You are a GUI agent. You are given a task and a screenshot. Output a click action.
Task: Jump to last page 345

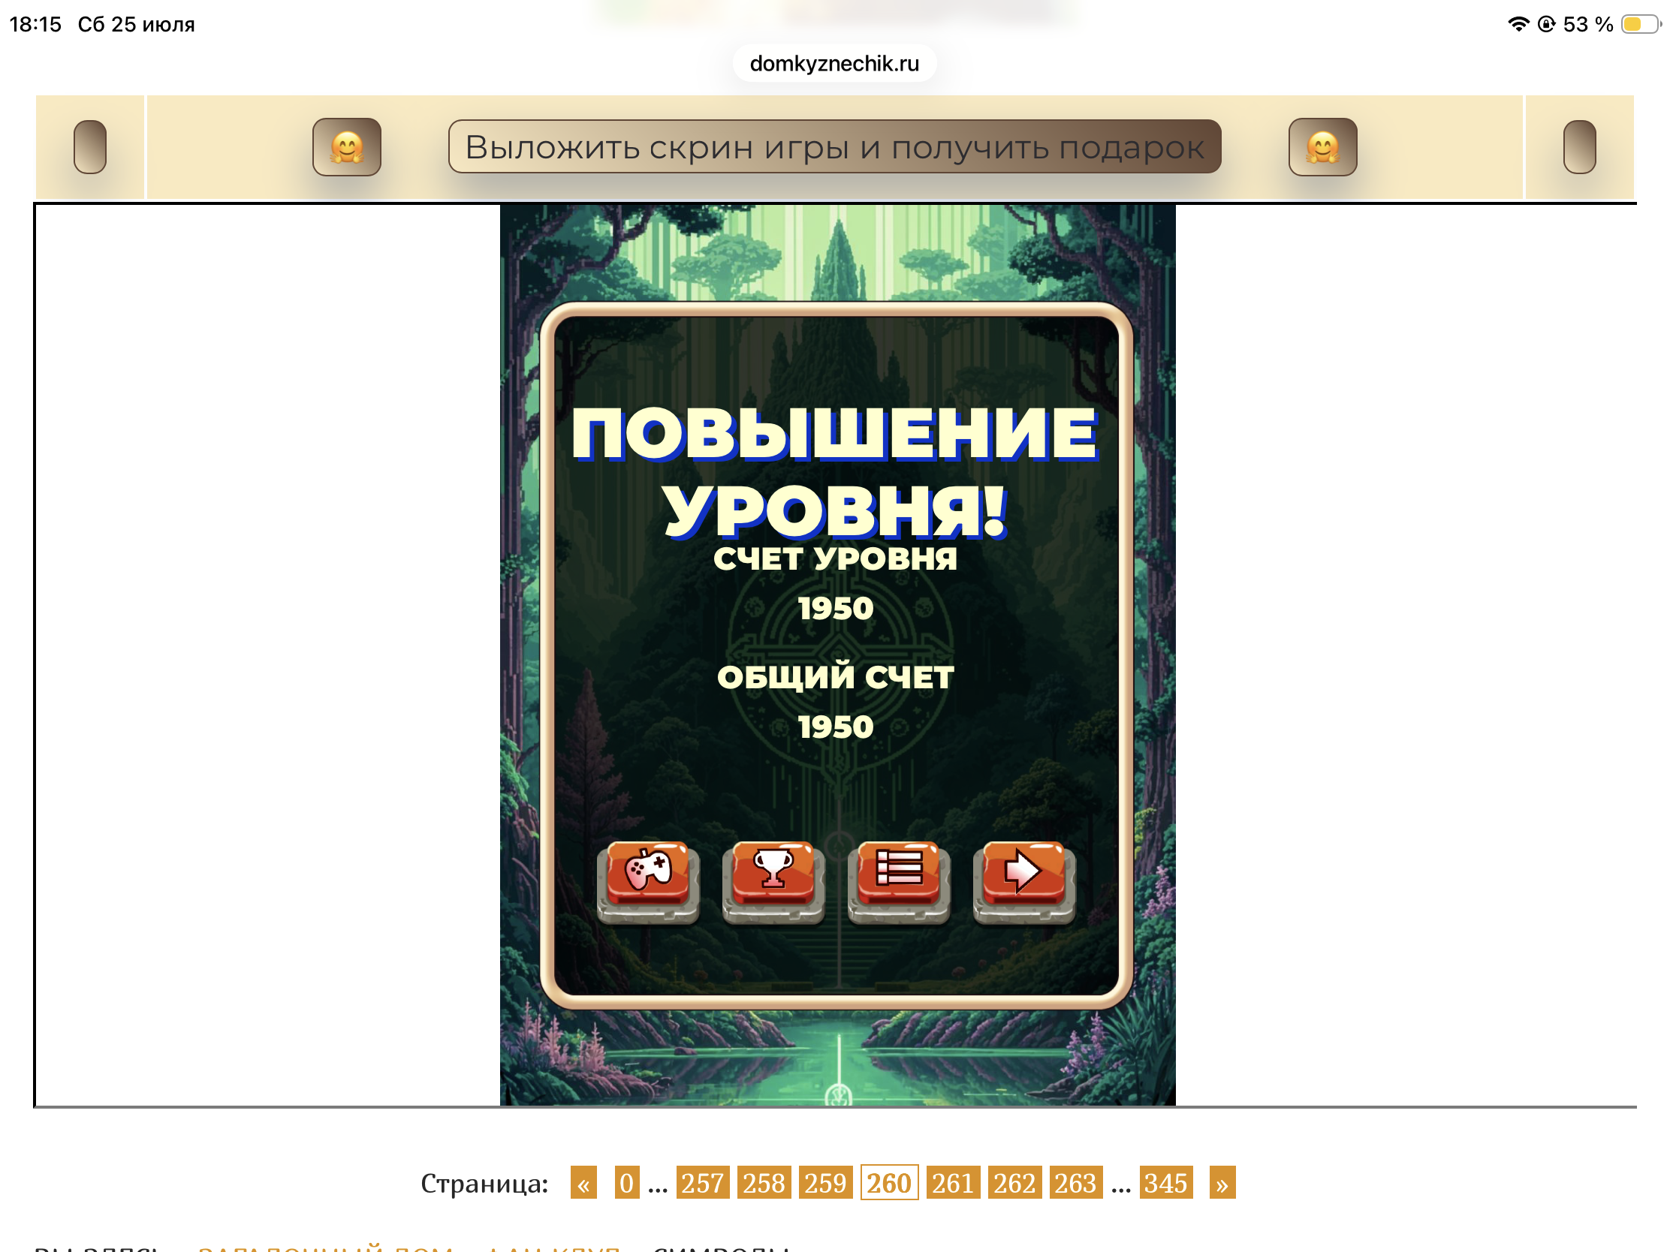[1165, 1183]
